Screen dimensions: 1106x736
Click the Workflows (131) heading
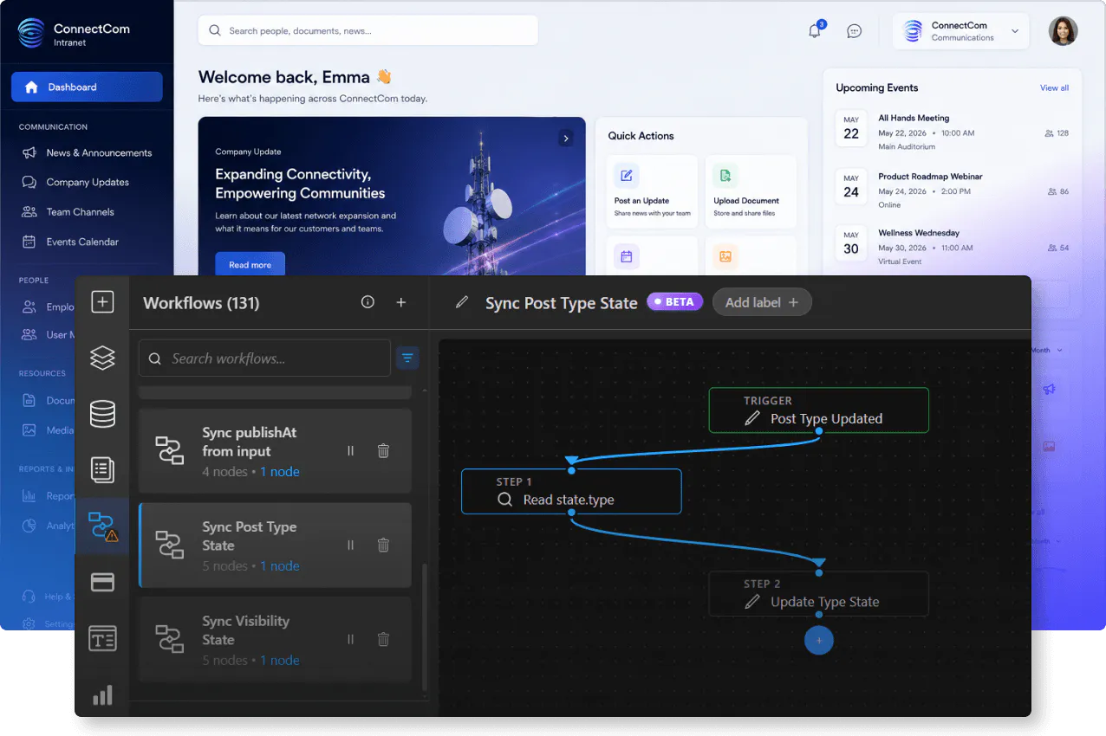tap(201, 303)
